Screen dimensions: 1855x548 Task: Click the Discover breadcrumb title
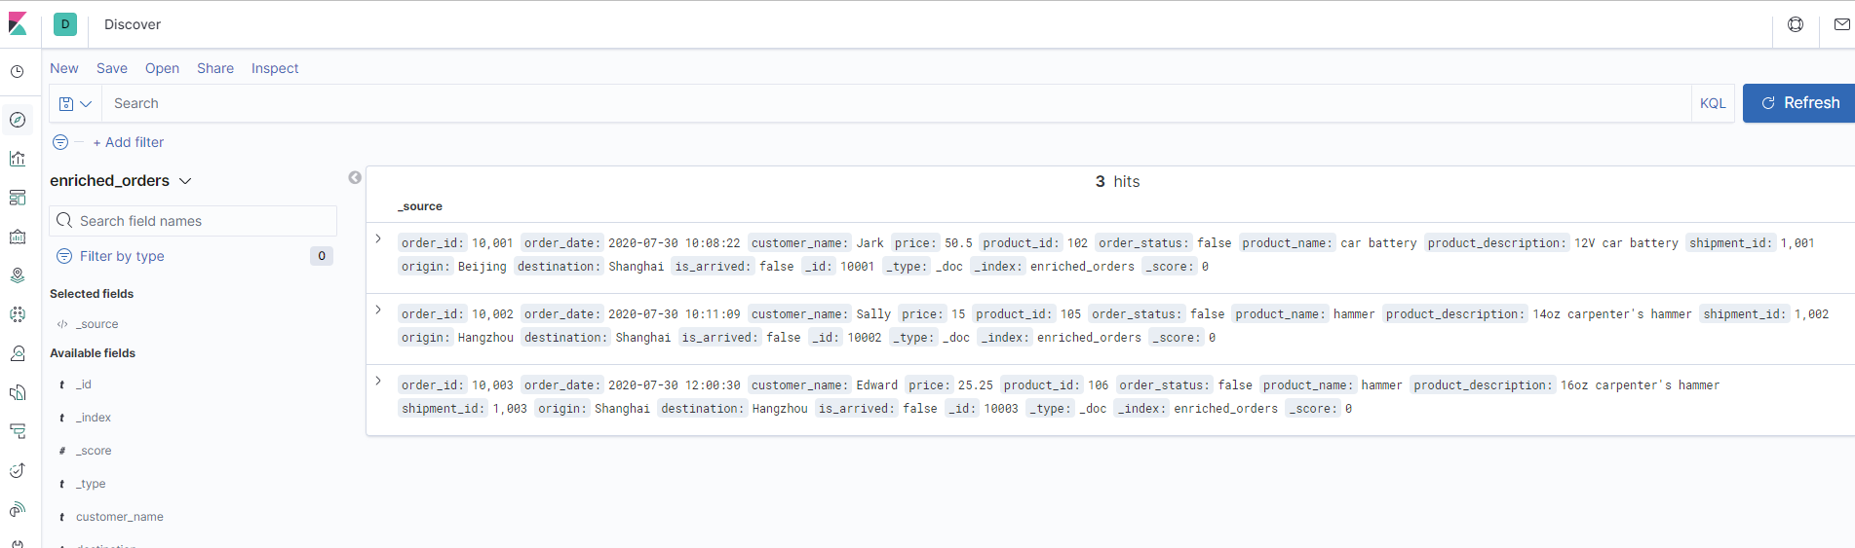tap(133, 24)
